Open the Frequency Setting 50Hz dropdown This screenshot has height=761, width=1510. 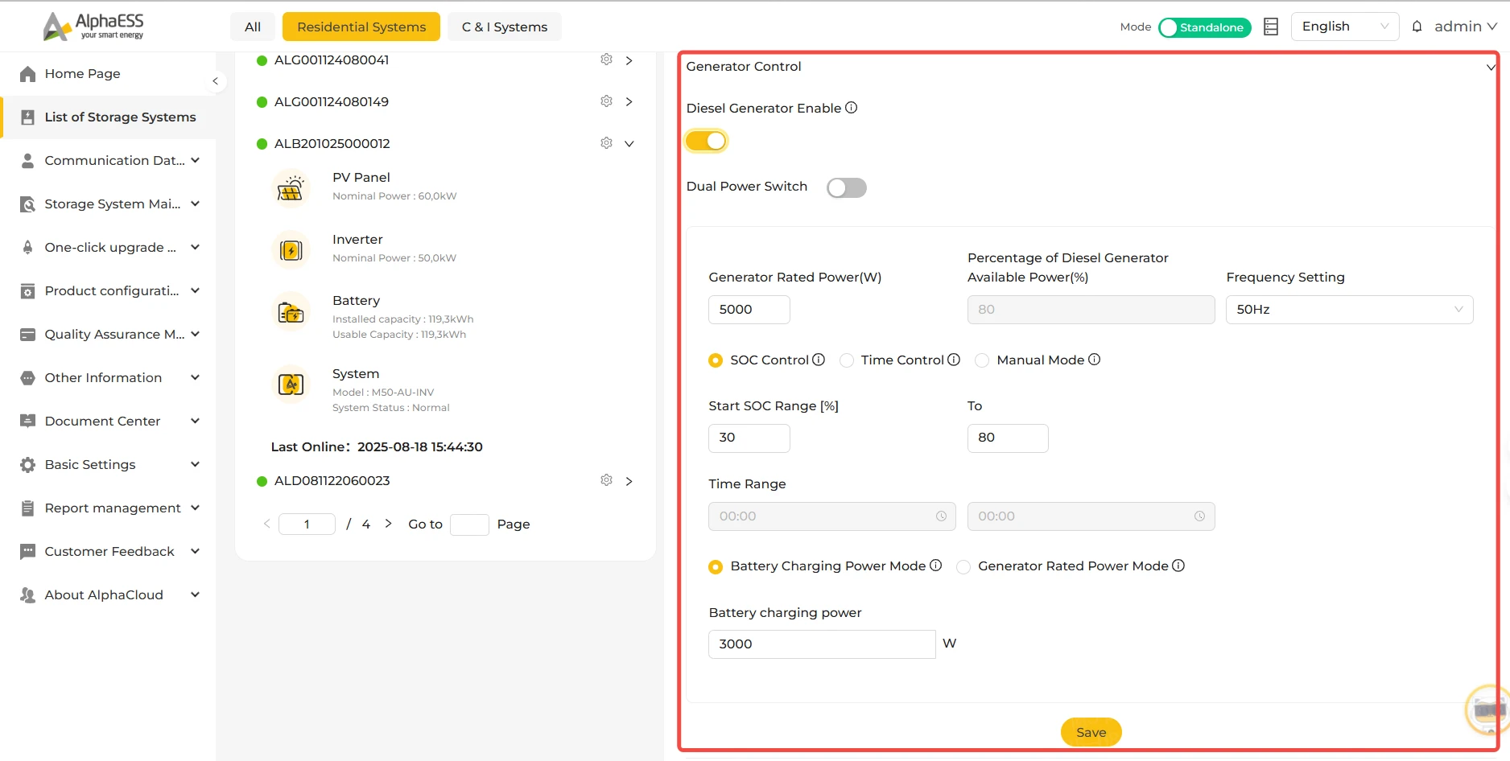[1349, 310]
